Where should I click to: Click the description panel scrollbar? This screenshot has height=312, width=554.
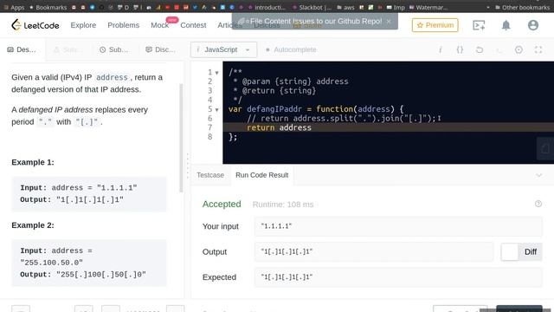181,138
